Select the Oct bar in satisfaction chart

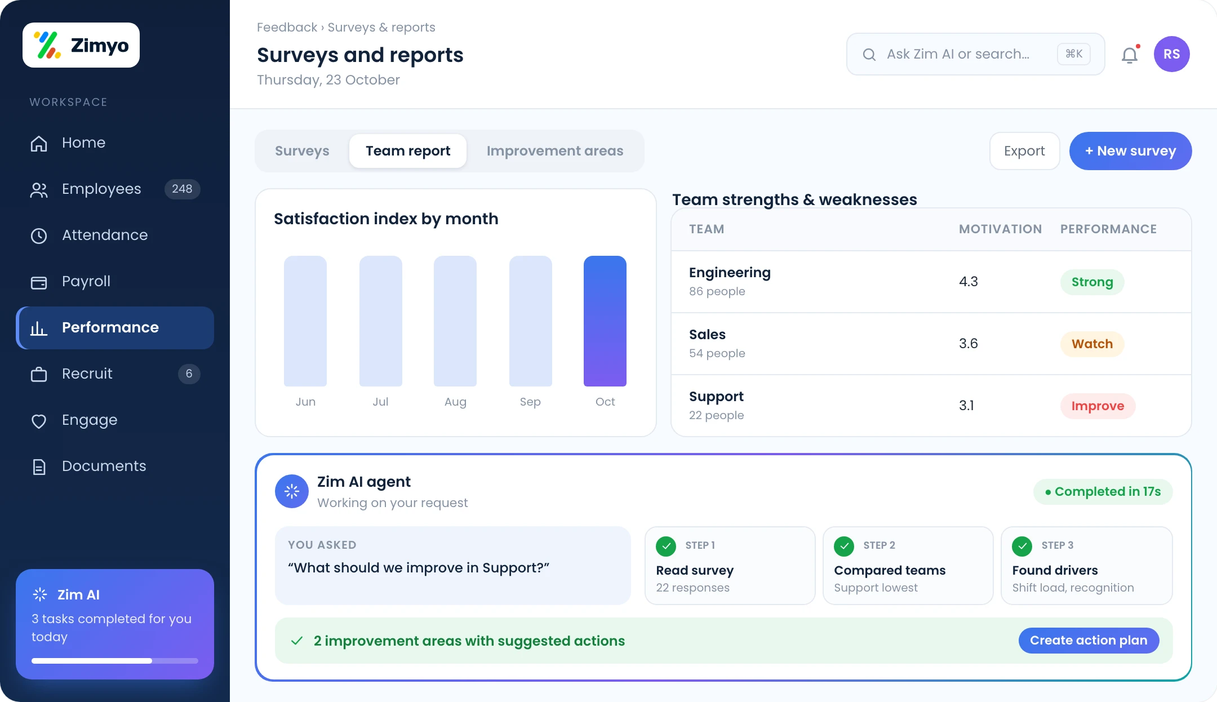[605, 321]
